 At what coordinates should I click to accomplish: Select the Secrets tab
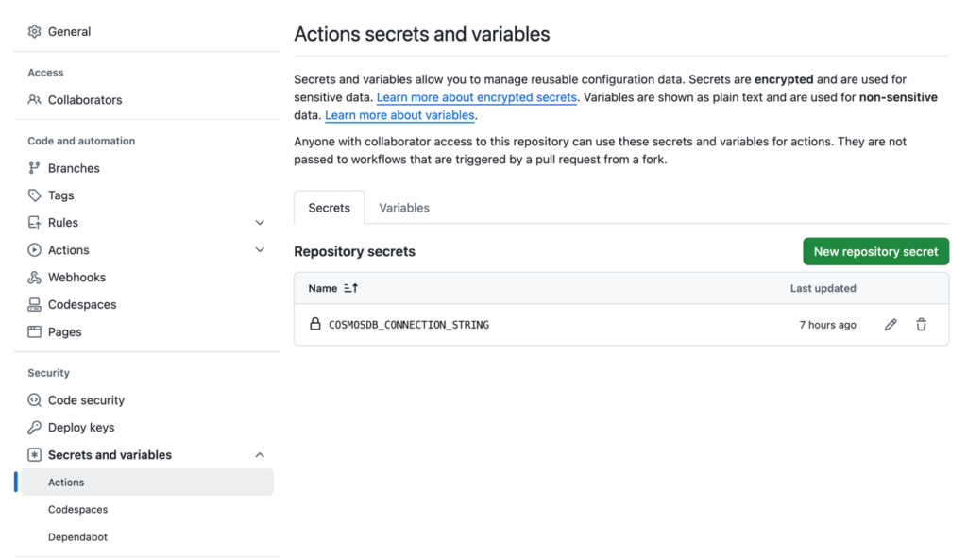tap(329, 208)
